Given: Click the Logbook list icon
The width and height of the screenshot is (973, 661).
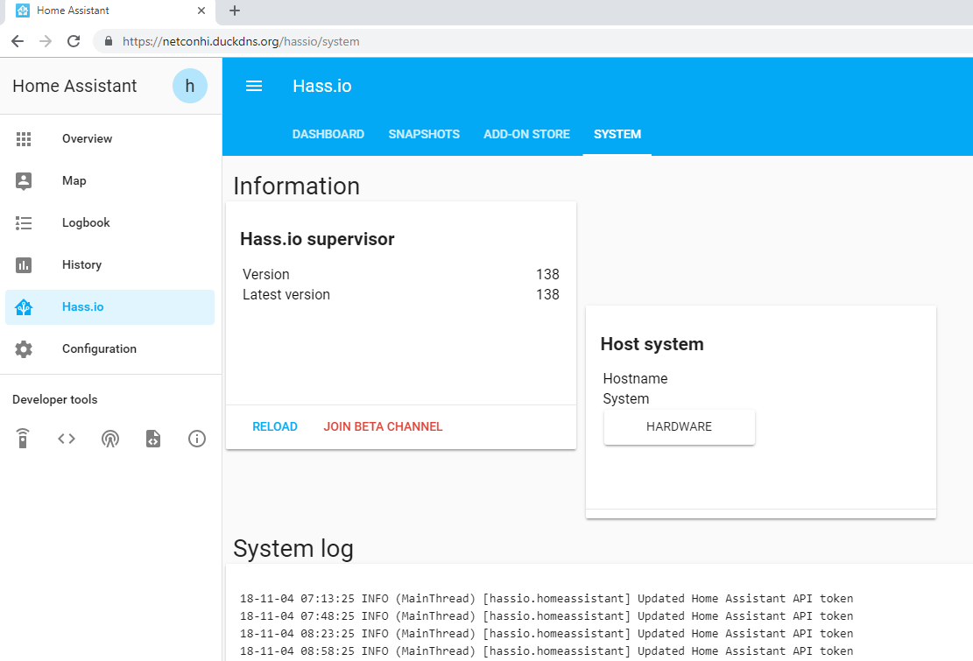Looking at the screenshot, I should point(24,223).
